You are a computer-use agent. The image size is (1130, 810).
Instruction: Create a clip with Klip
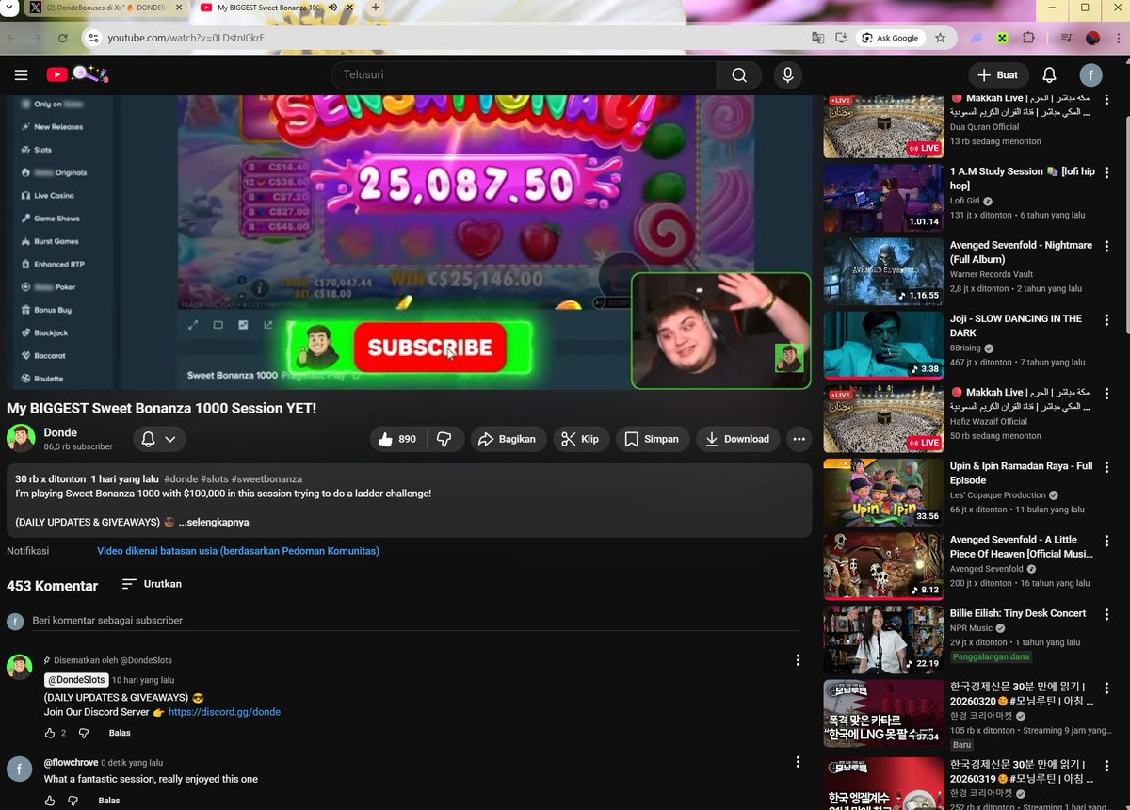(x=580, y=439)
